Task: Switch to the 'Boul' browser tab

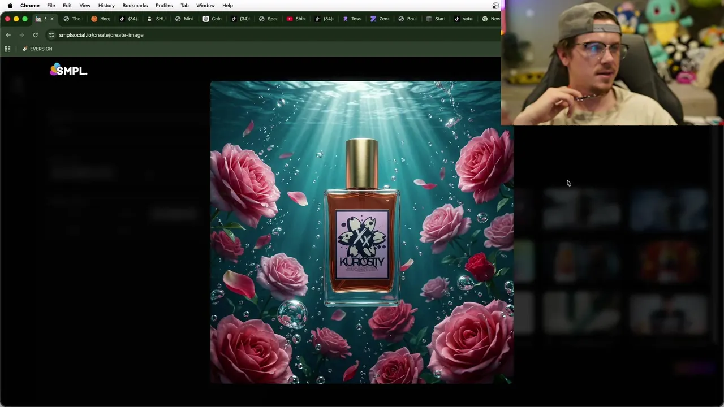Action: point(408,19)
